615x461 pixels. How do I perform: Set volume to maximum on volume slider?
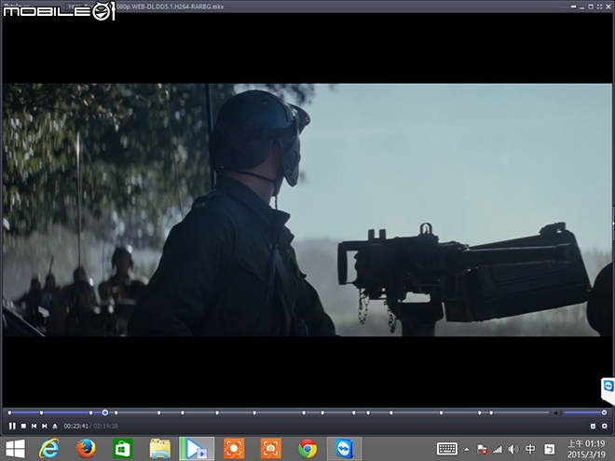click(604, 413)
